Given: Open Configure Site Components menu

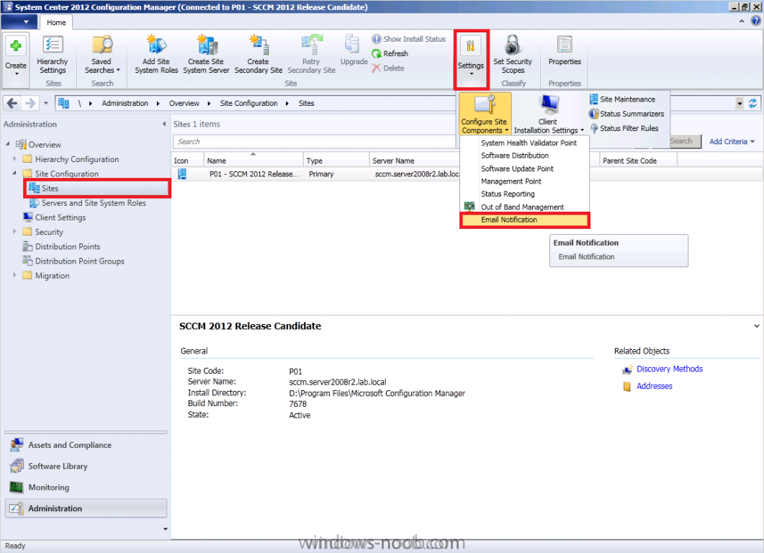Looking at the screenshot, I should click(485, 114).
